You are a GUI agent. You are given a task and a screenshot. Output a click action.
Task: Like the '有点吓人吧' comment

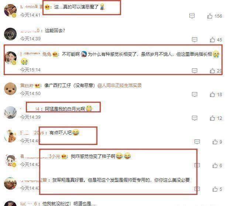[215, 142]
